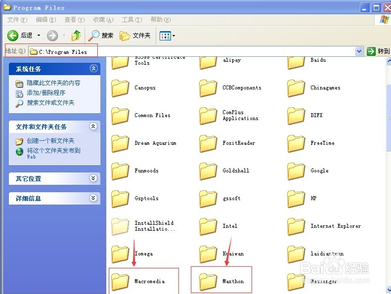Screen dimensions: 391x294
Task: Select the FoxitReader folder icon
Action: tap(208, 143)
